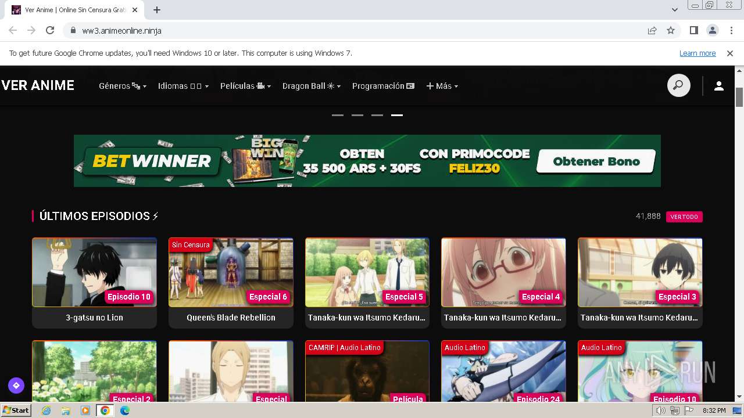Click Obtener Bono on Betwinner banner
The image size is (744, 418).
(x=596, y=161)
